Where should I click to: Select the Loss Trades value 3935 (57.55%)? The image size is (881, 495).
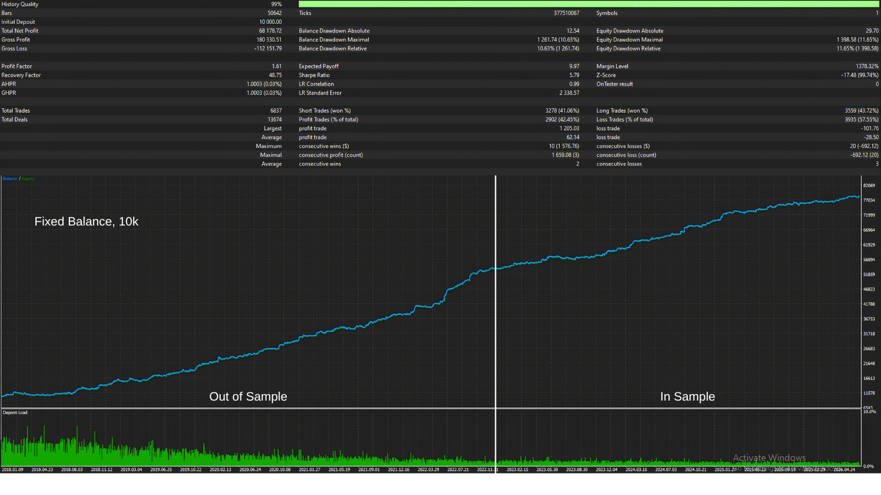862,120
